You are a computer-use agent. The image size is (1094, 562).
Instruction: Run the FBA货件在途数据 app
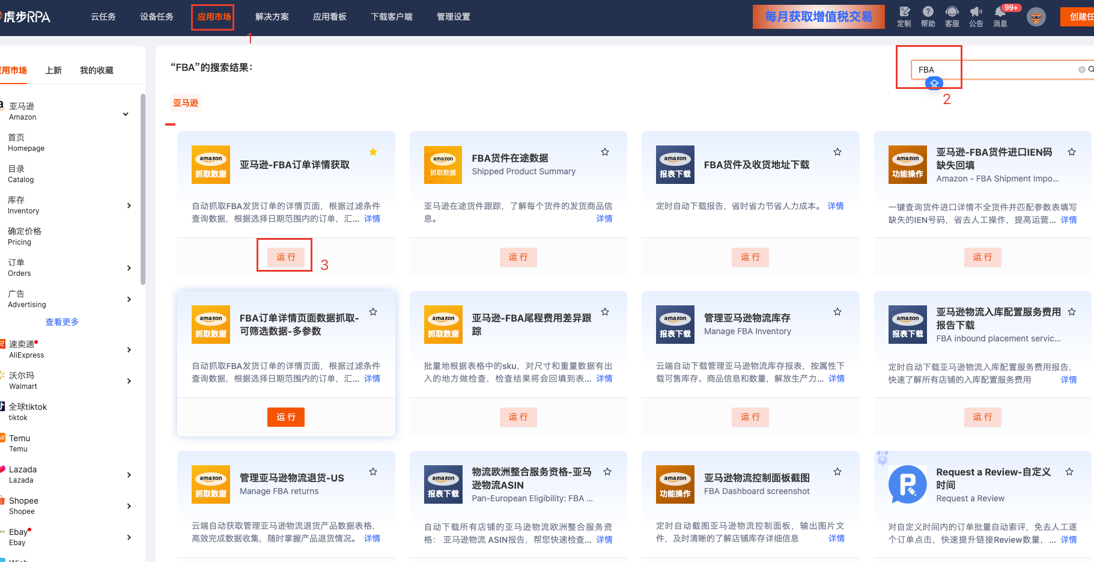[518, 257]
